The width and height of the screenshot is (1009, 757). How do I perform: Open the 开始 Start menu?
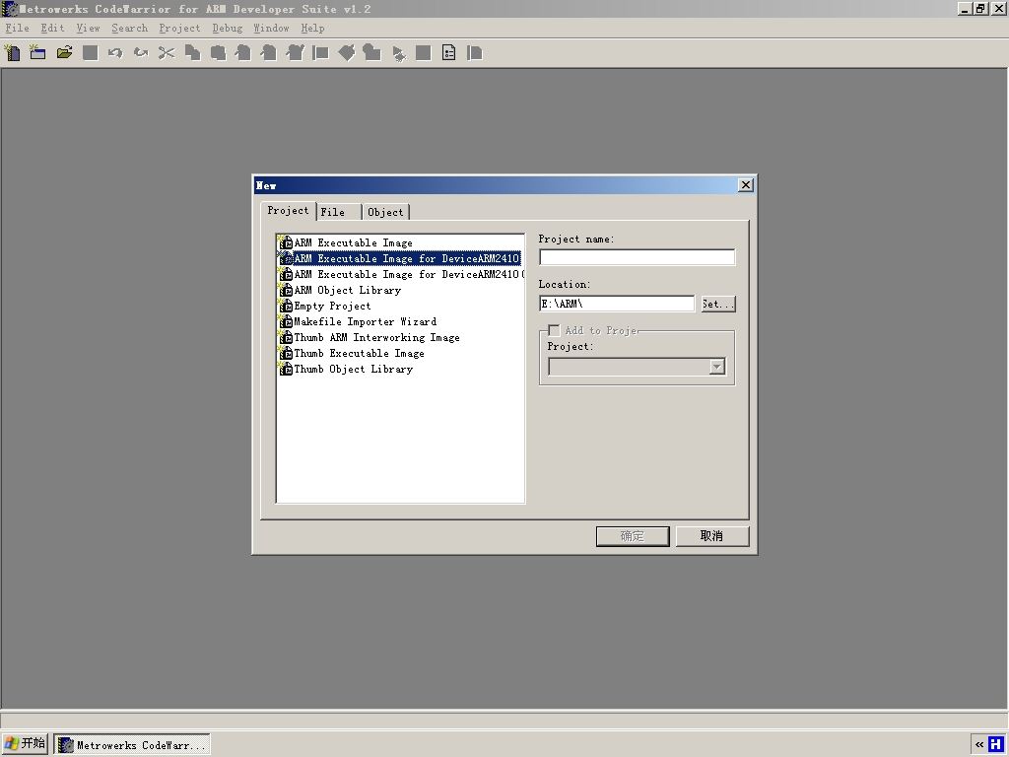point(25,744)
